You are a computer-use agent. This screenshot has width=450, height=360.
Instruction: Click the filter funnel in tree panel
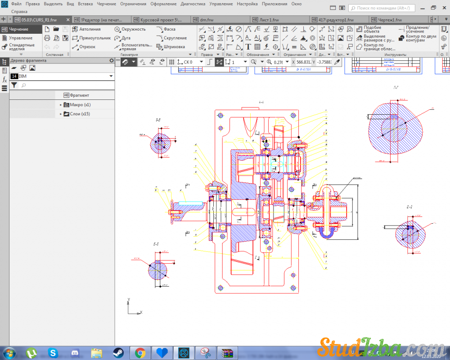pyautogui.click(x=14, y=85)
